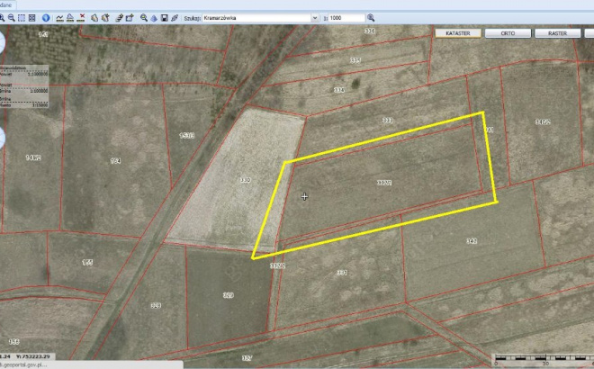Click the clear measurements red X tool

(81, 18)
